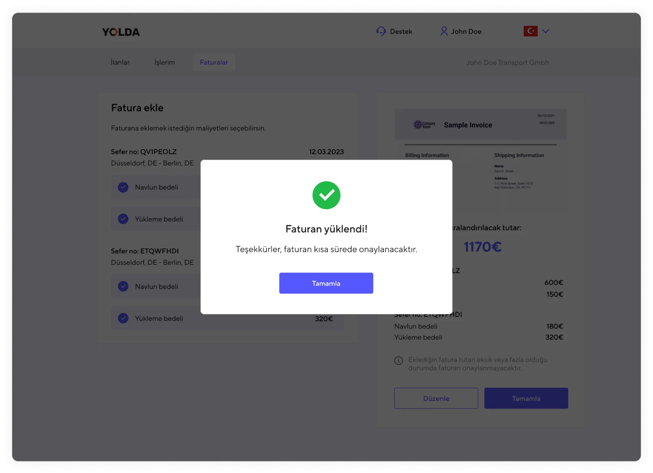Select the Turkish flag language icon

pyautogui.click(x=530, y=31)
